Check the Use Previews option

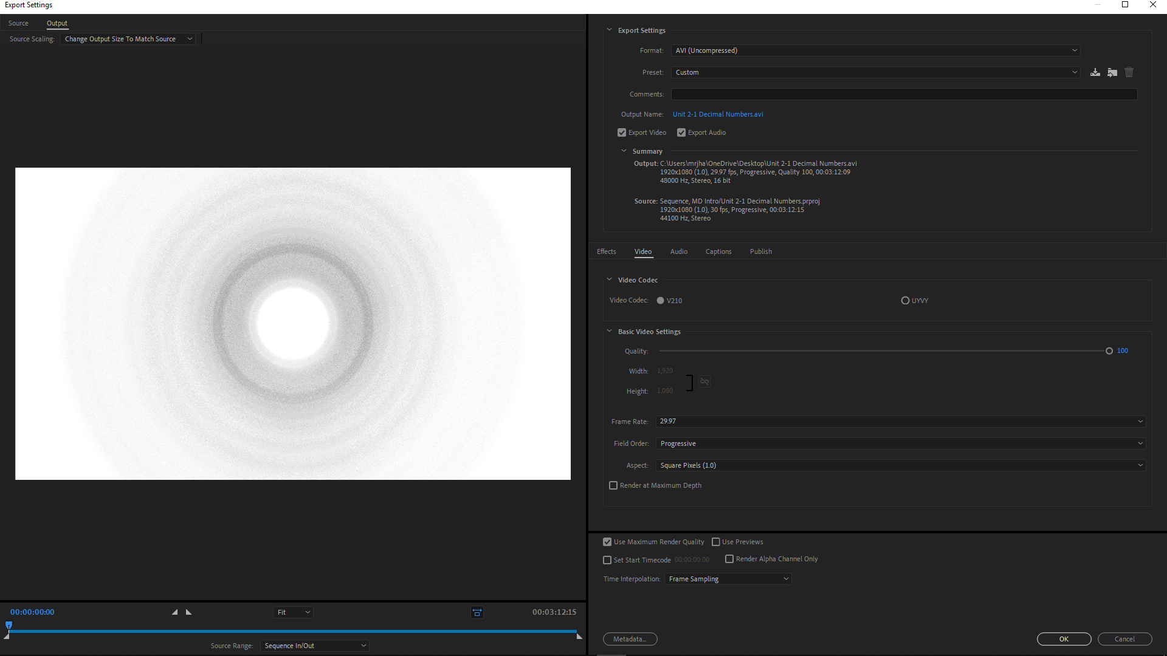[716, 541]
